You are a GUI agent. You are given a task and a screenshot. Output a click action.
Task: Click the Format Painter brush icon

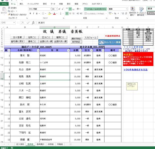tap(9, 14)
